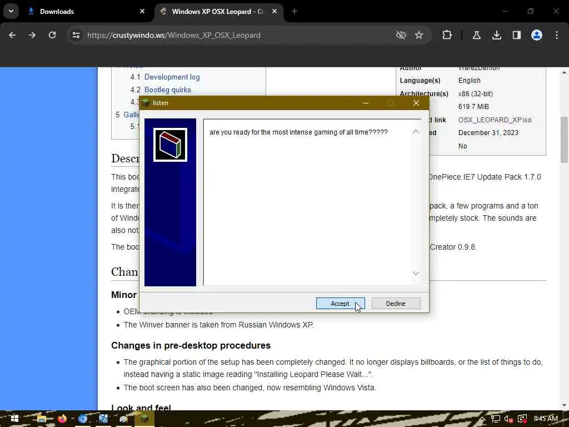
Task: Close the listen dialog window
Action: (416, 103)
